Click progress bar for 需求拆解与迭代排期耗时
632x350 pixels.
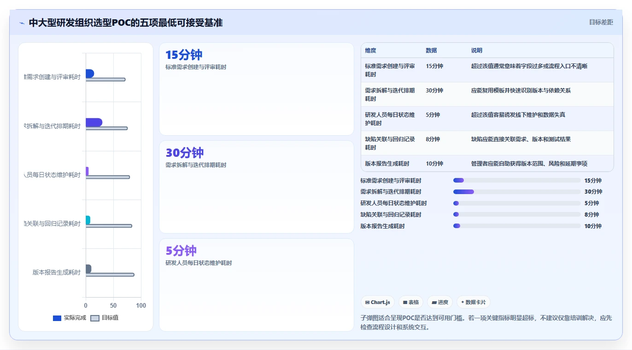(517, 192)
